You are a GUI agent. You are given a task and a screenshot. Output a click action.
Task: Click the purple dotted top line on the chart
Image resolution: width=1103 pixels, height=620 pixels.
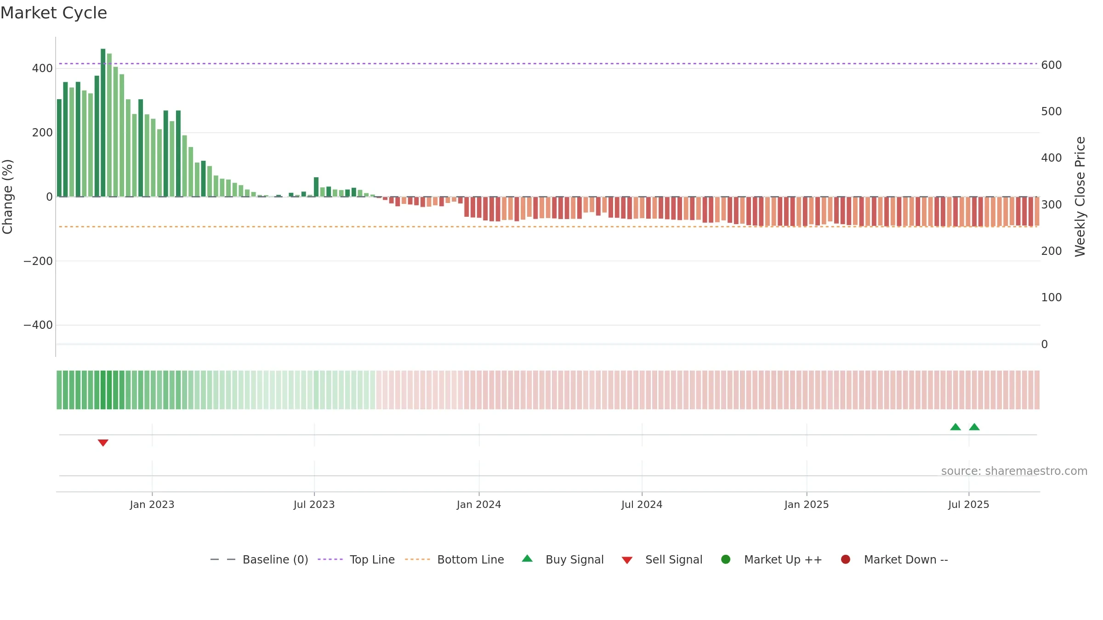pyautogui.click(x=548, y=63)
